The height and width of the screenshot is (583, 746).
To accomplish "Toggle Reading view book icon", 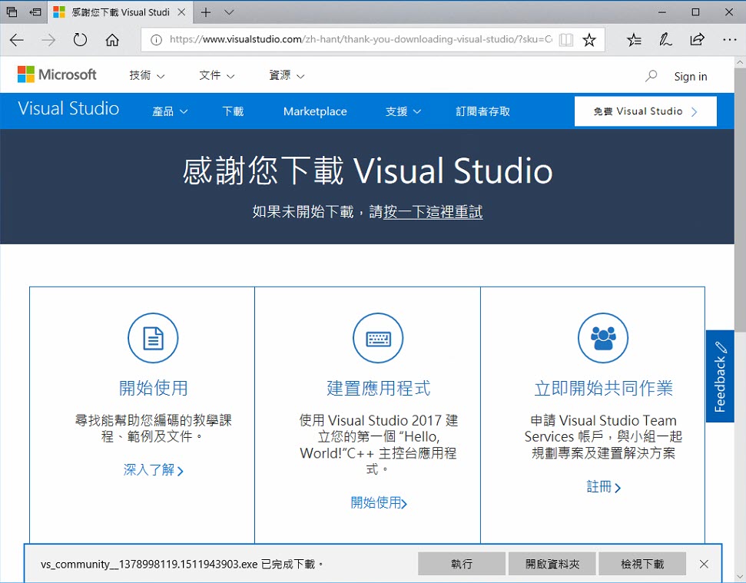I will coord(565,39).
